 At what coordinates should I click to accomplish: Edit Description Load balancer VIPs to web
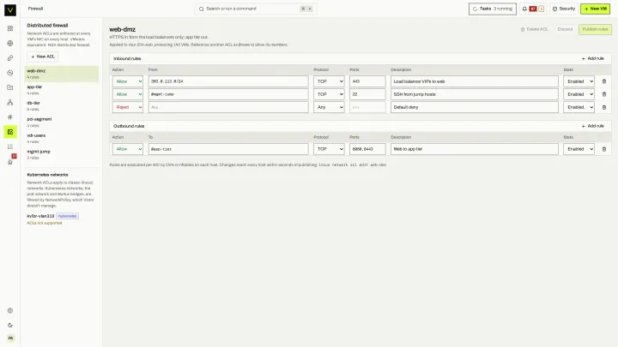[x=475, y=81]
